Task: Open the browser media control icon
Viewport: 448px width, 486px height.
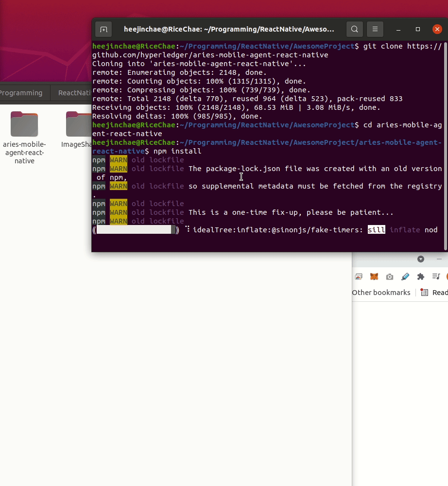Action: (x=436, y=277)
